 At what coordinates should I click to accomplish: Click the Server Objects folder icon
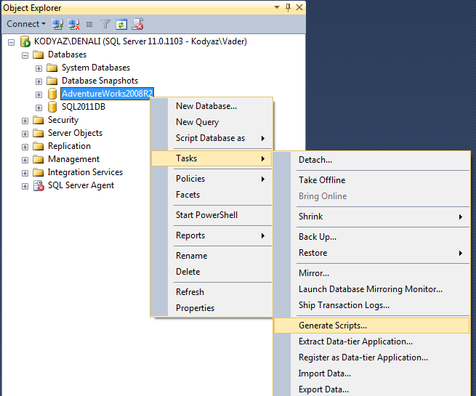tap(39, 133)
